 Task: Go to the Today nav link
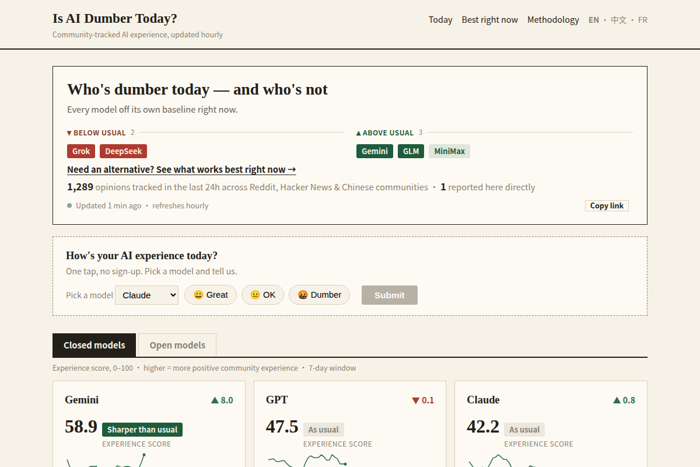(440, 20)
